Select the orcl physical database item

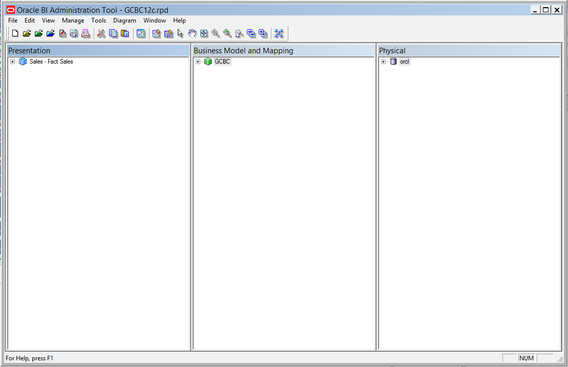pyautogui.click(x=405, y=62)
